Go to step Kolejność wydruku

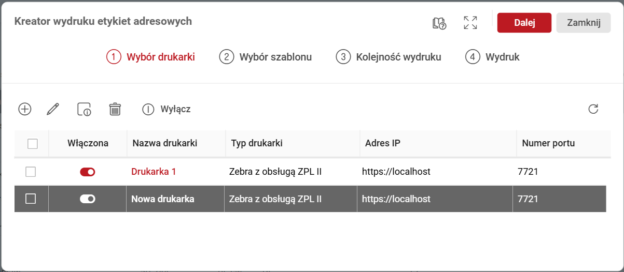pos(389,57)
